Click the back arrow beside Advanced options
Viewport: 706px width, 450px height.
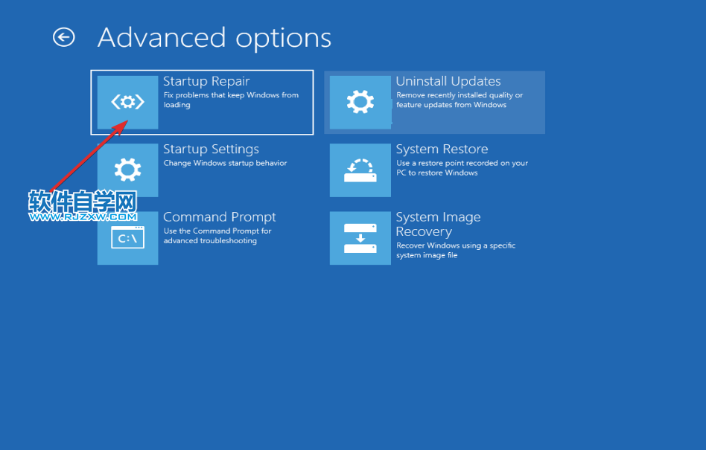[x=63, y=37]
